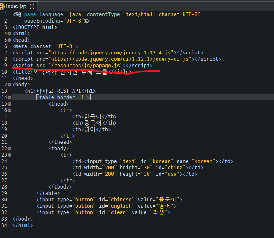Click the <th>영어</th> line

[91, 129]
